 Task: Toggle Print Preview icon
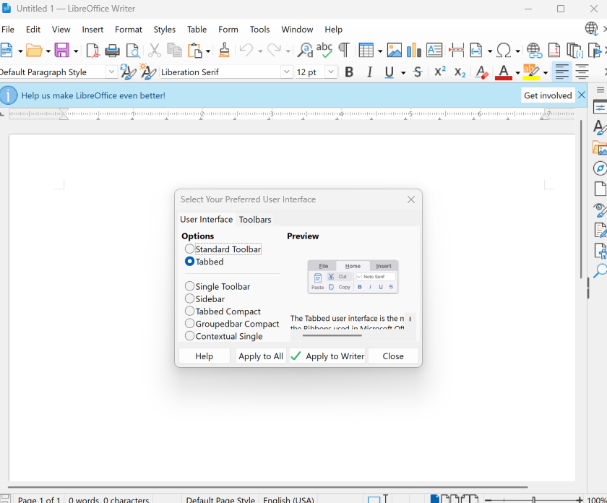click(133, 51)
